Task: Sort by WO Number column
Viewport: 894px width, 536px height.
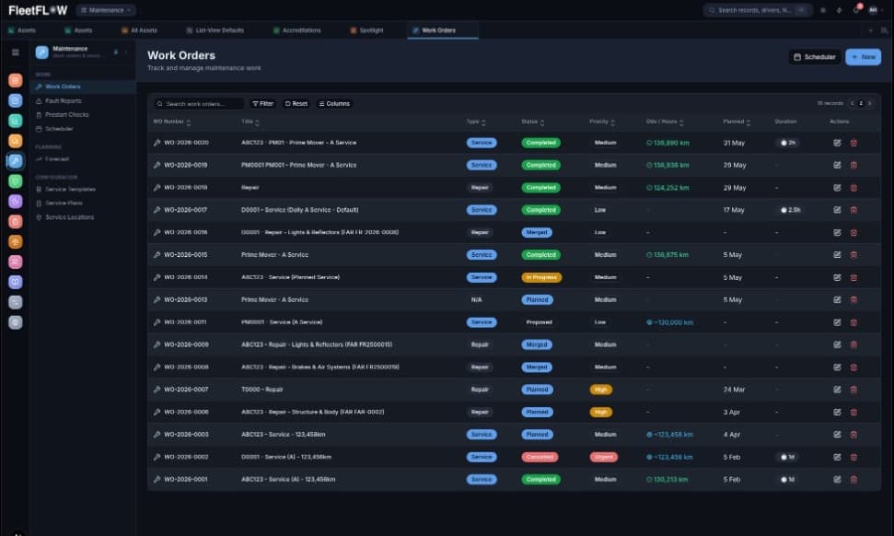Action: [171, 122]
